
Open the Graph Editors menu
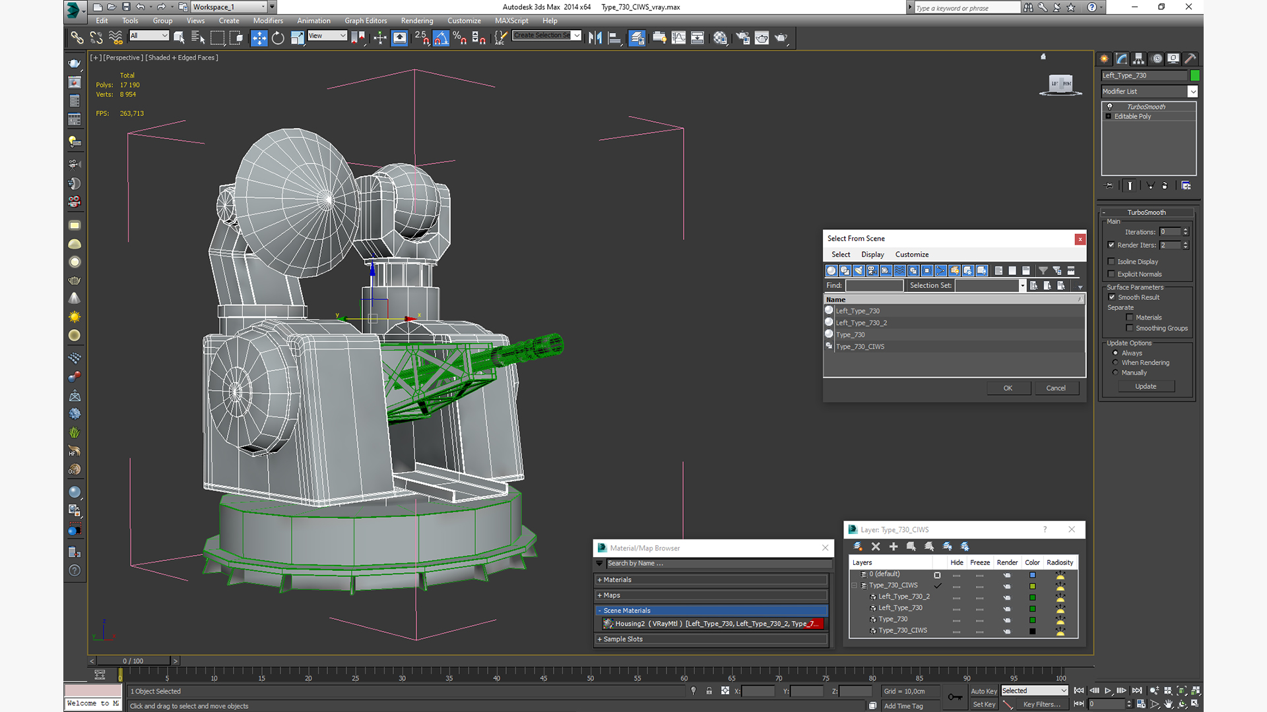tap(366, 21)
